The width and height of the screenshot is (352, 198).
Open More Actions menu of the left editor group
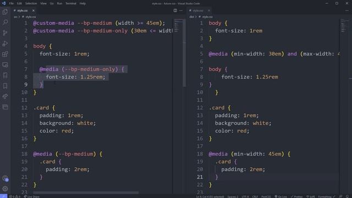click(x=181, y=10)
